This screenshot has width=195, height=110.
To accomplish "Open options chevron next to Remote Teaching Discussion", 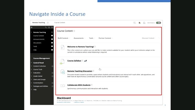I will point(94,71).
